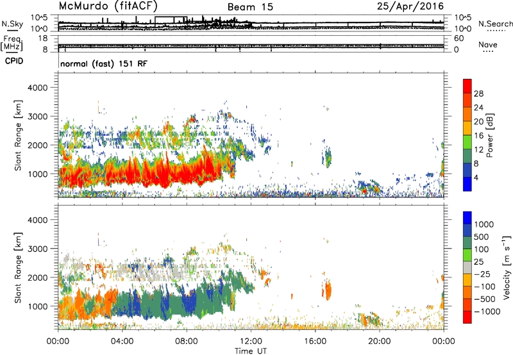Click the "N.Search" legend label
513x355 pixels.
point(495,24)
